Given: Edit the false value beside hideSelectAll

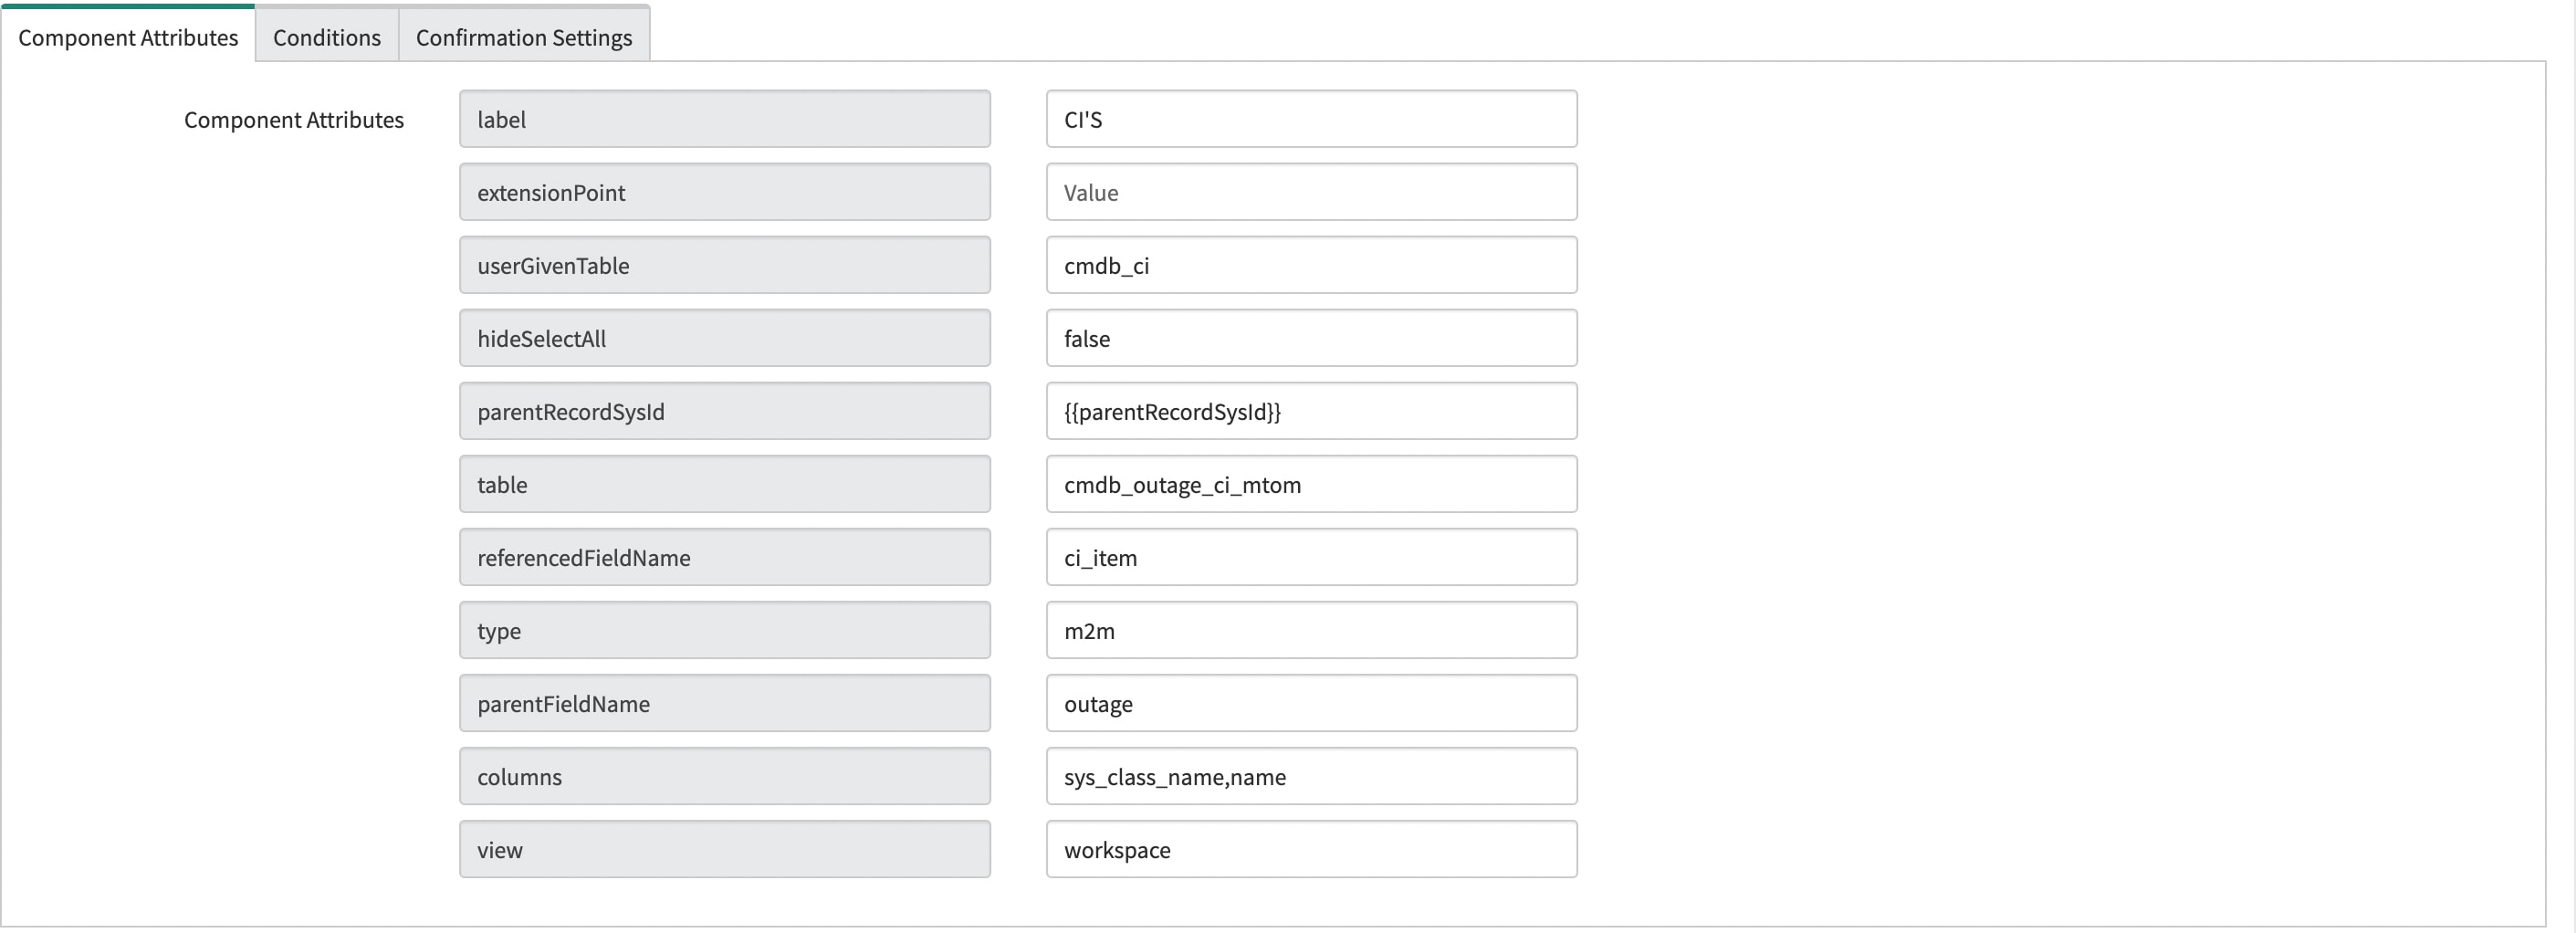Looking at the screenshot, I should (1311, 337).
